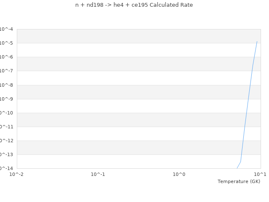Click the 10^-11 y-axis tick label
This screenshot has height=202, width=269.
(6, 127)
